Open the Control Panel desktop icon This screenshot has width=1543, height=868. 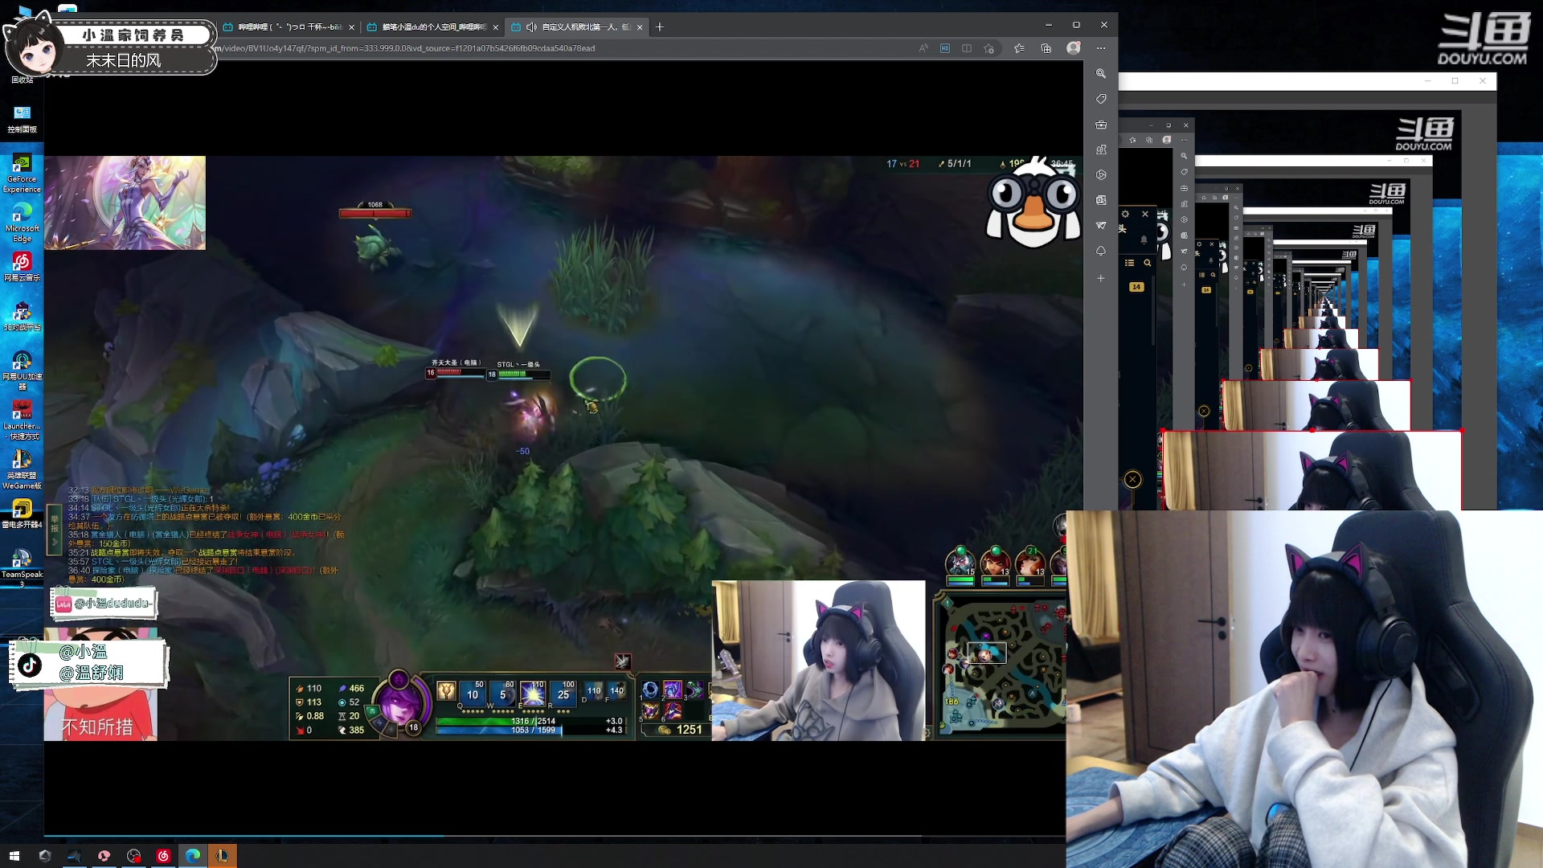pos(22,119)
